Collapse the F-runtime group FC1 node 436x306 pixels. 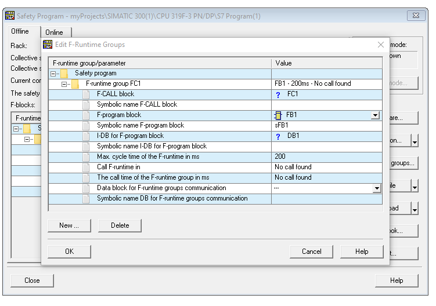point(64,84)
